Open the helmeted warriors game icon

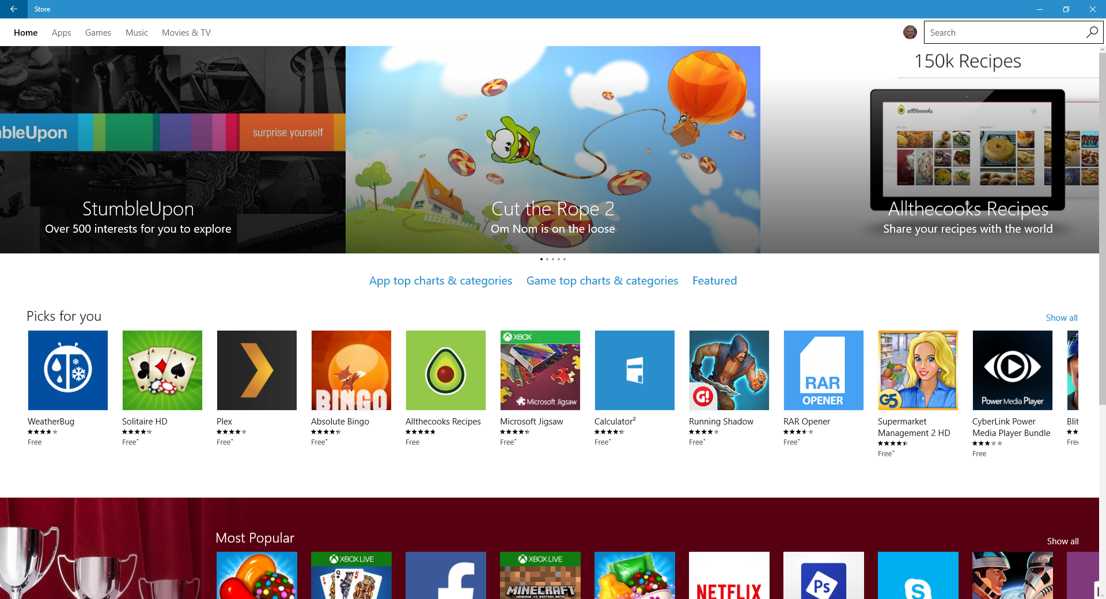click(x=1013, y=575)
